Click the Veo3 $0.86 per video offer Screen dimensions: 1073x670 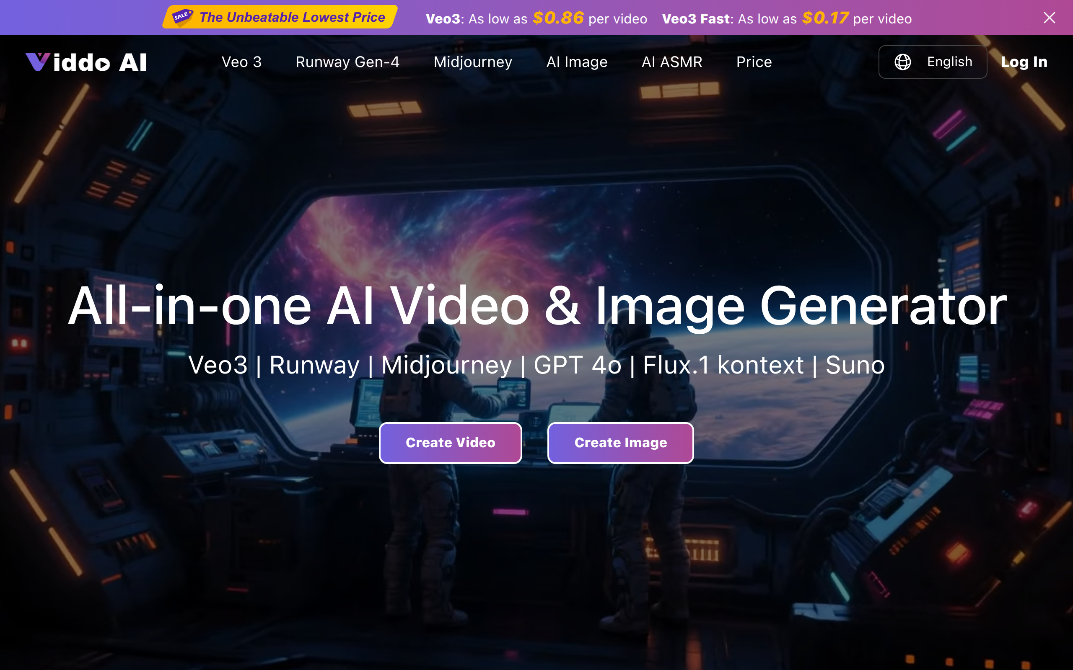coord(536,18)
